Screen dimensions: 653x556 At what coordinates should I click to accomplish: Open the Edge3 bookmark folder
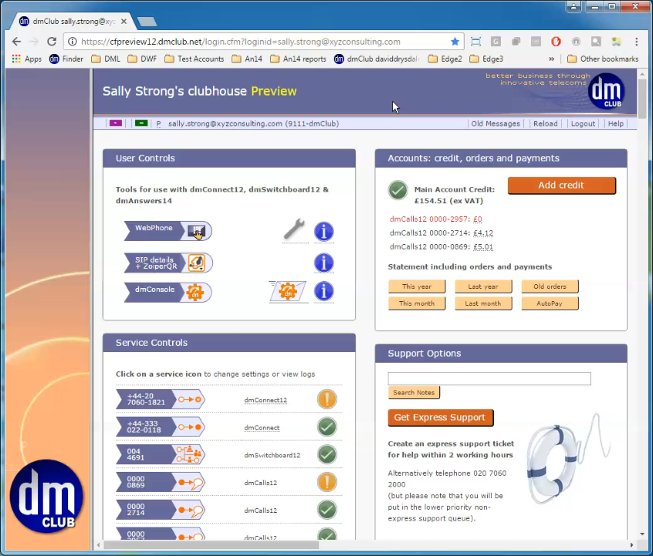click(x=486, y=59)
